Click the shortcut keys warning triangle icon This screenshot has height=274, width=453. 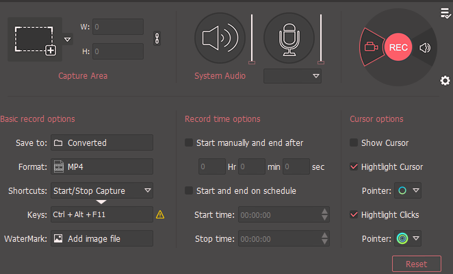(x=160, y=214)
